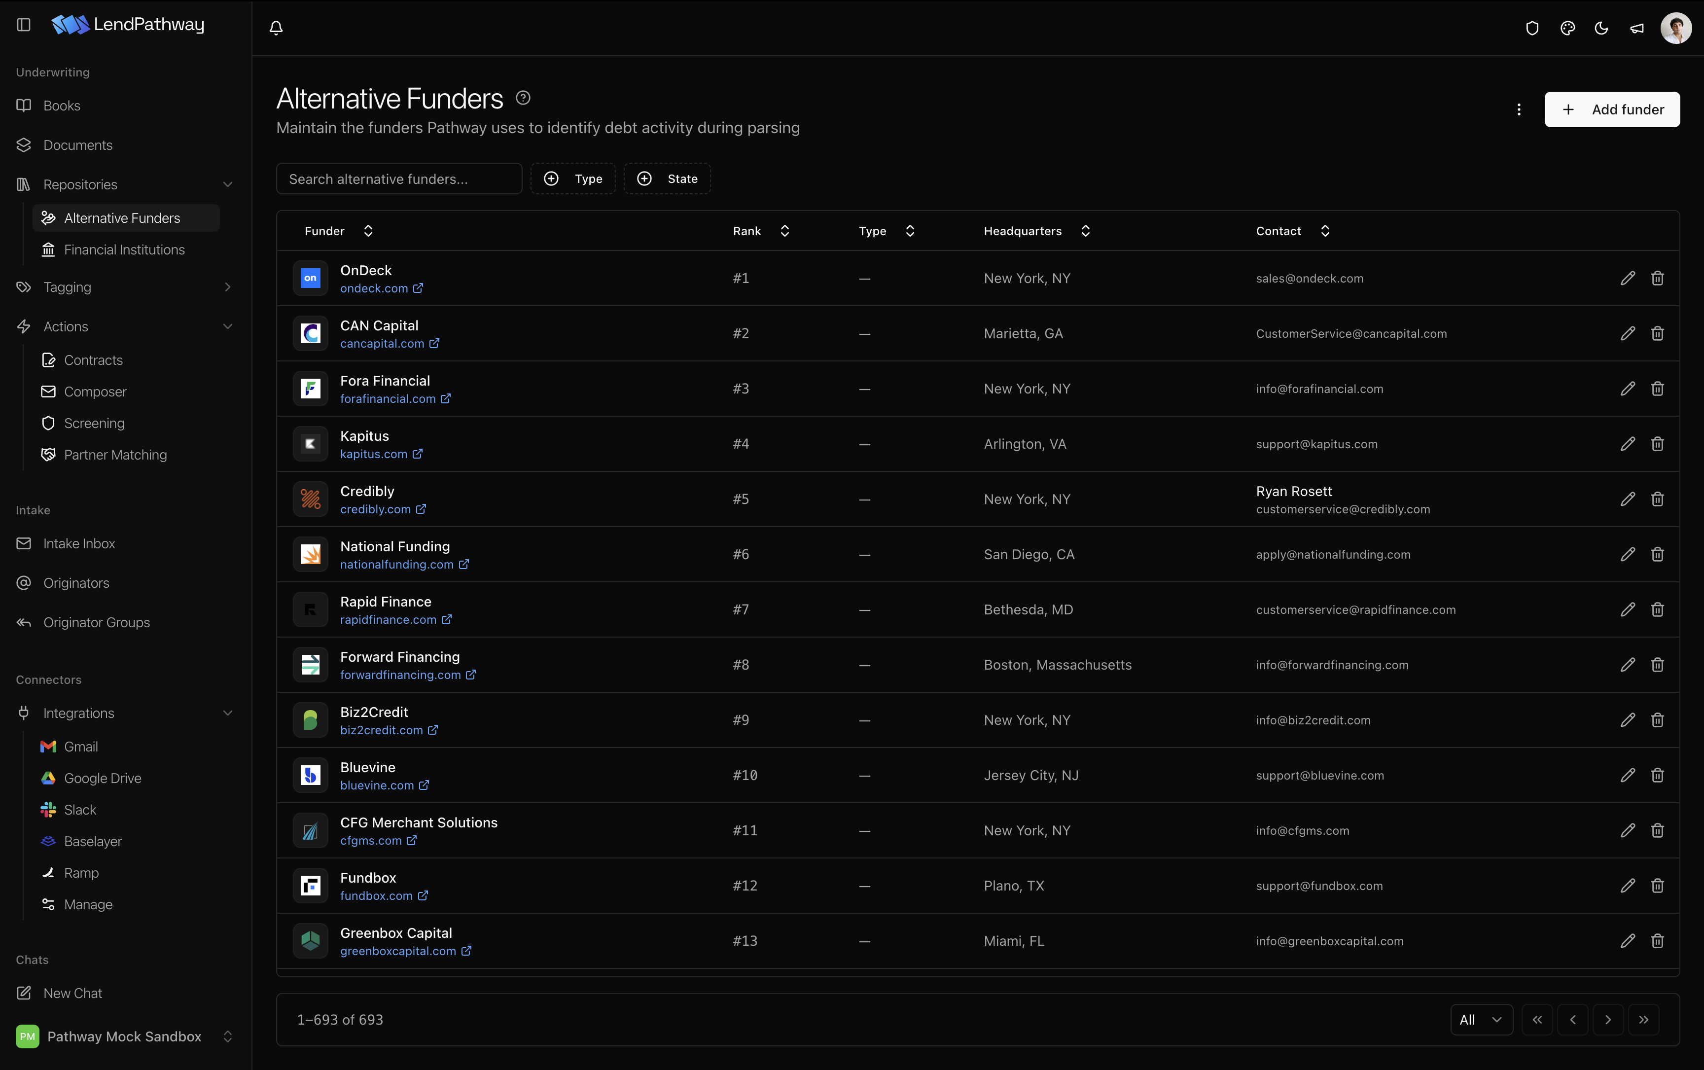
Task: Click help icon beside Alternative Funders title
Action: [x=523, y=98]
